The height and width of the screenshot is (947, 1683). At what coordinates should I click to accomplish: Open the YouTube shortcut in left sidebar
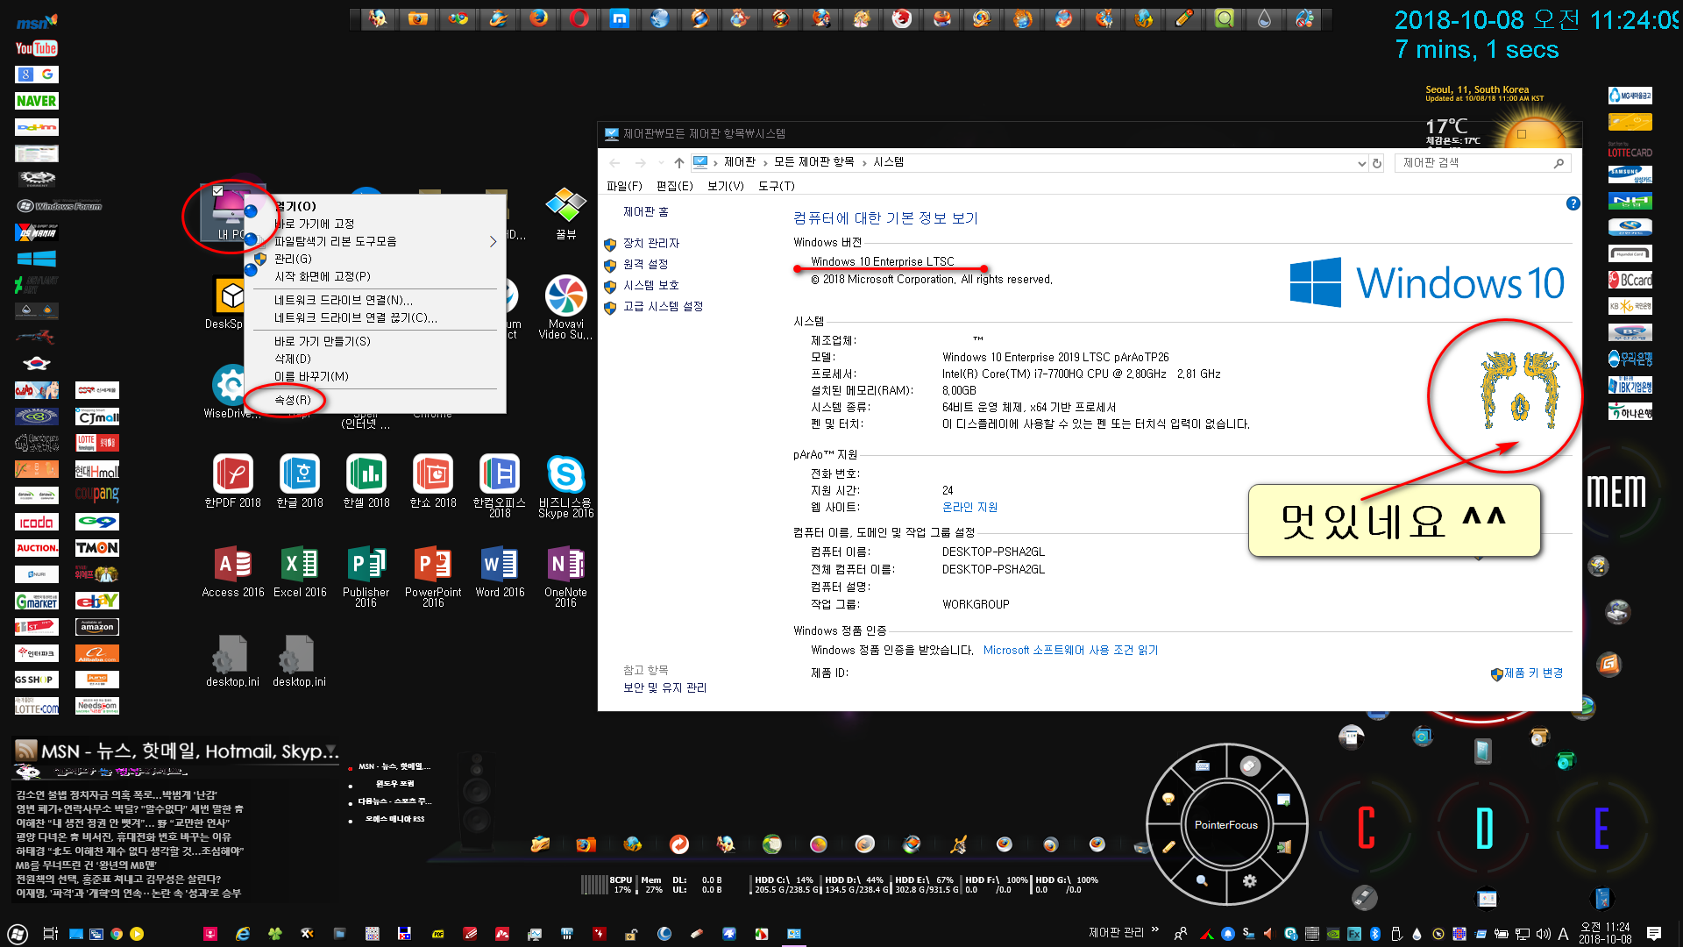[x=36, y=48]
